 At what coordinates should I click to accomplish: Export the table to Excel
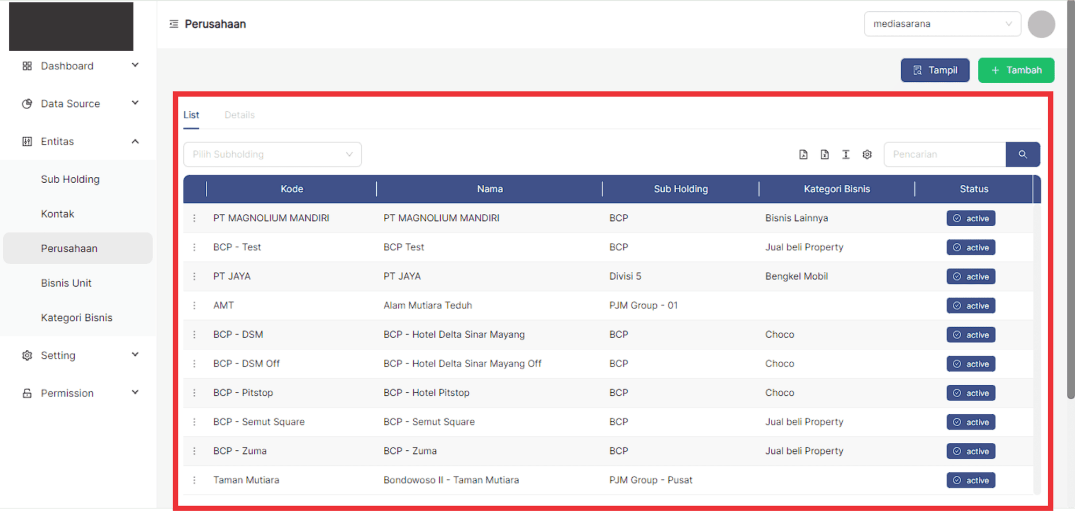click(825, 155)
